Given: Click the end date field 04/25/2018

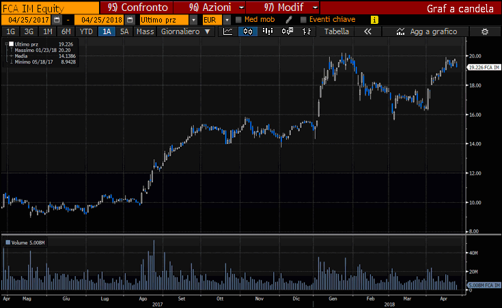Looking at the screenshot, I should click(100, 20).
